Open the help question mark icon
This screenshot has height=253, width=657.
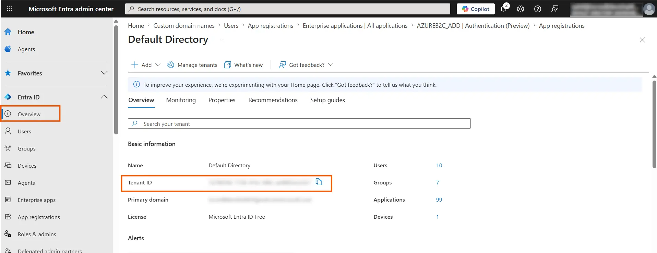537,9
